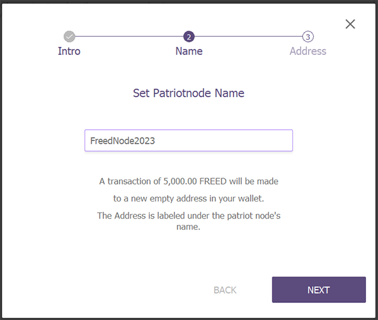Image resolution: width=378 pixels, height=320 pixels.
Task: Click the Set Patriotnode Name heading
Action: tap(188, 93)
